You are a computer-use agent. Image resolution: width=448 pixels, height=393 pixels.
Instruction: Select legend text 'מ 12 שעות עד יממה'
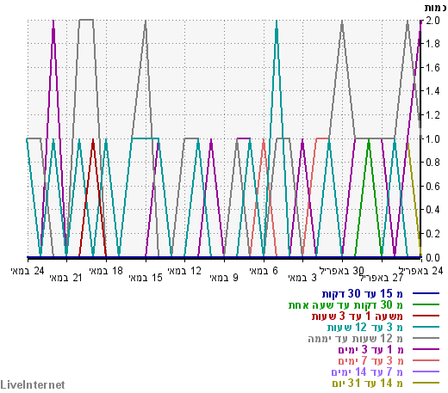coord(356,339)
